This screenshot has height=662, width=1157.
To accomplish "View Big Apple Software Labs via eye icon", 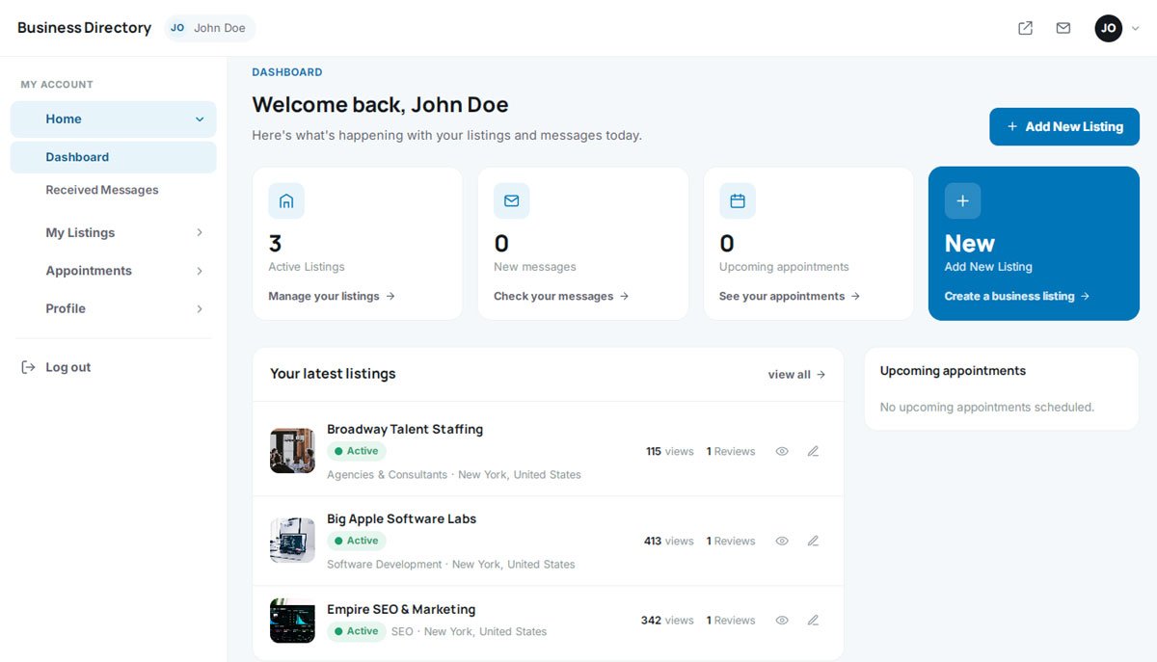I will click(782, 541).
